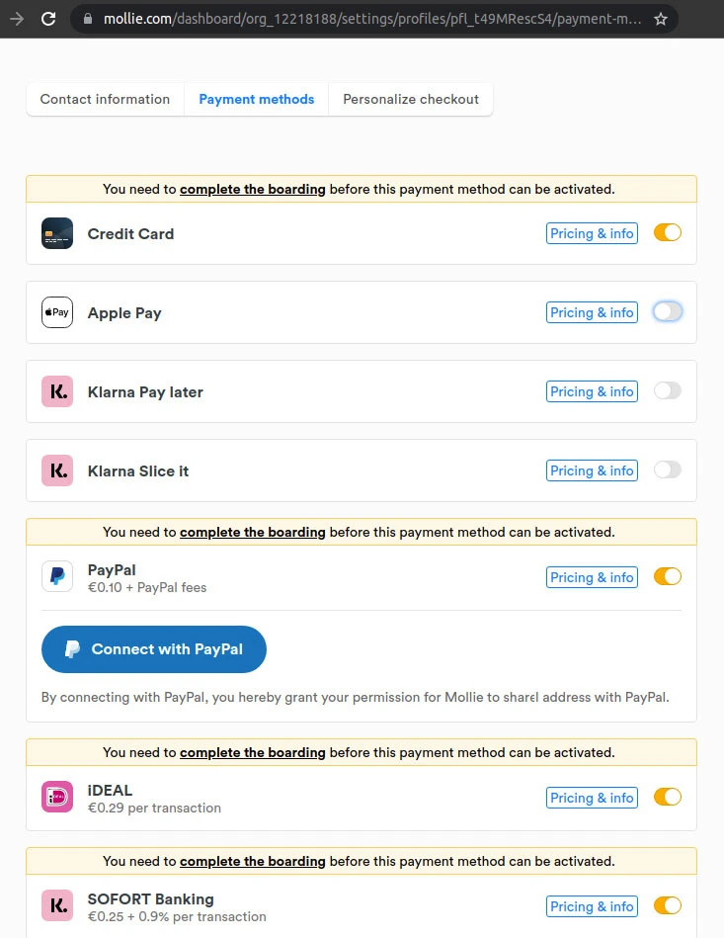Click the browser forward arrow

17,19
